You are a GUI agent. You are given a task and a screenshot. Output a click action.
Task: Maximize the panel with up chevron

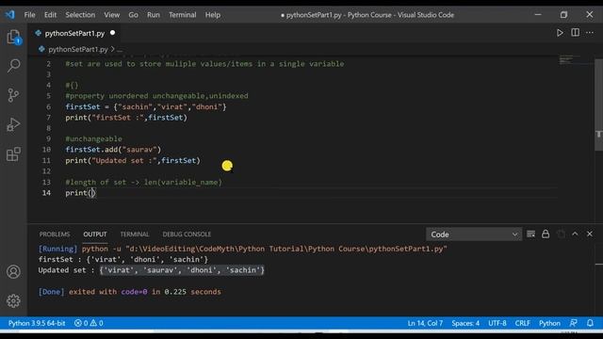pyautogui.click(x=575, y=234)
